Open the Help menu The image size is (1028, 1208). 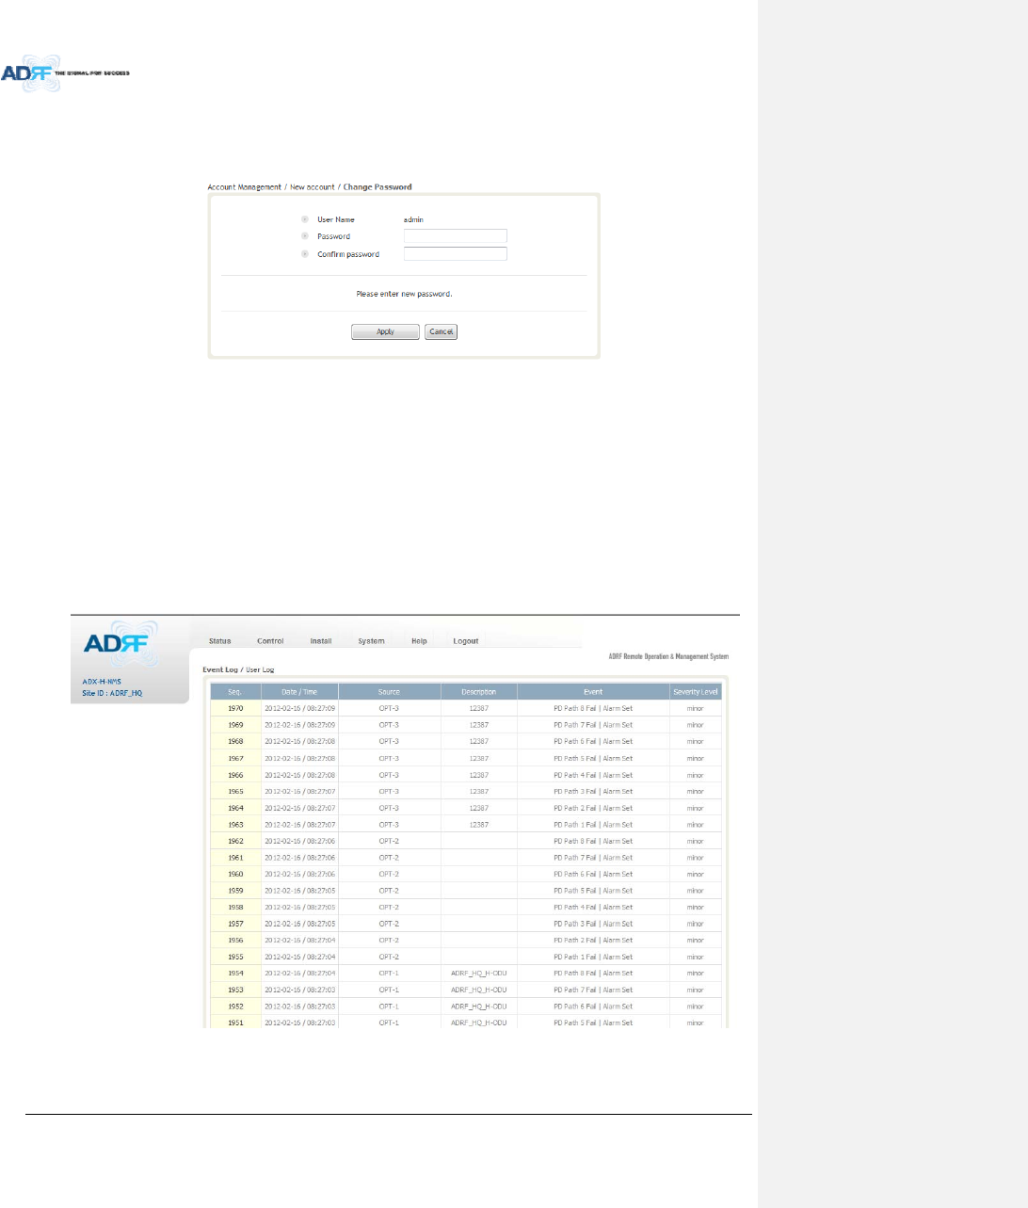click(x=419, y=641)
